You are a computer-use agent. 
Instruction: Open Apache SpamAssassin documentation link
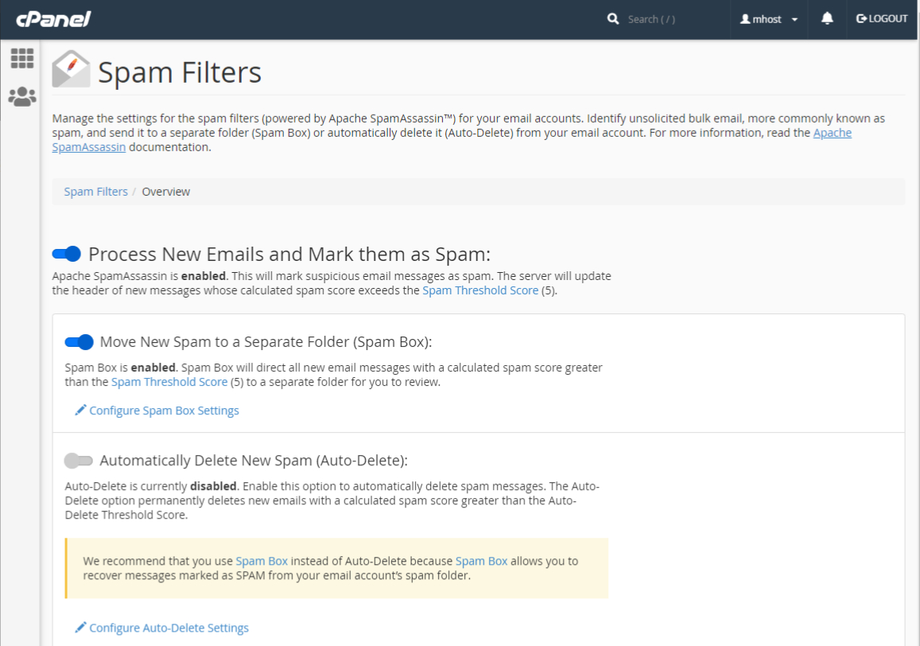(x=832, y=133)
